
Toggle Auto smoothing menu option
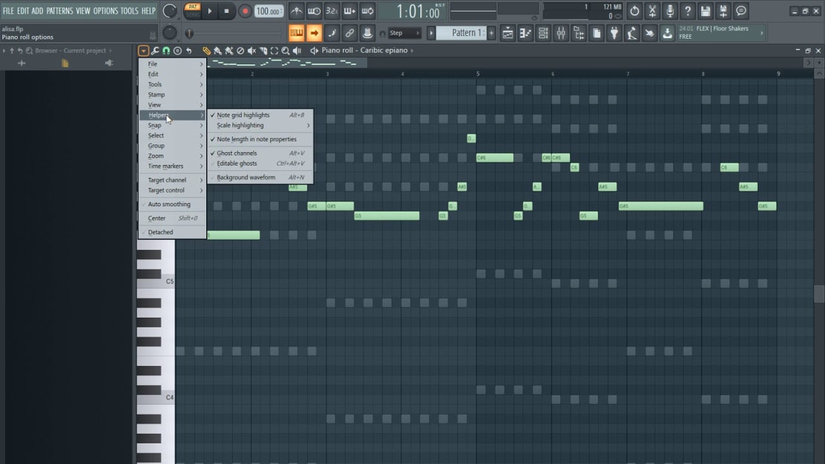point(169,204)
